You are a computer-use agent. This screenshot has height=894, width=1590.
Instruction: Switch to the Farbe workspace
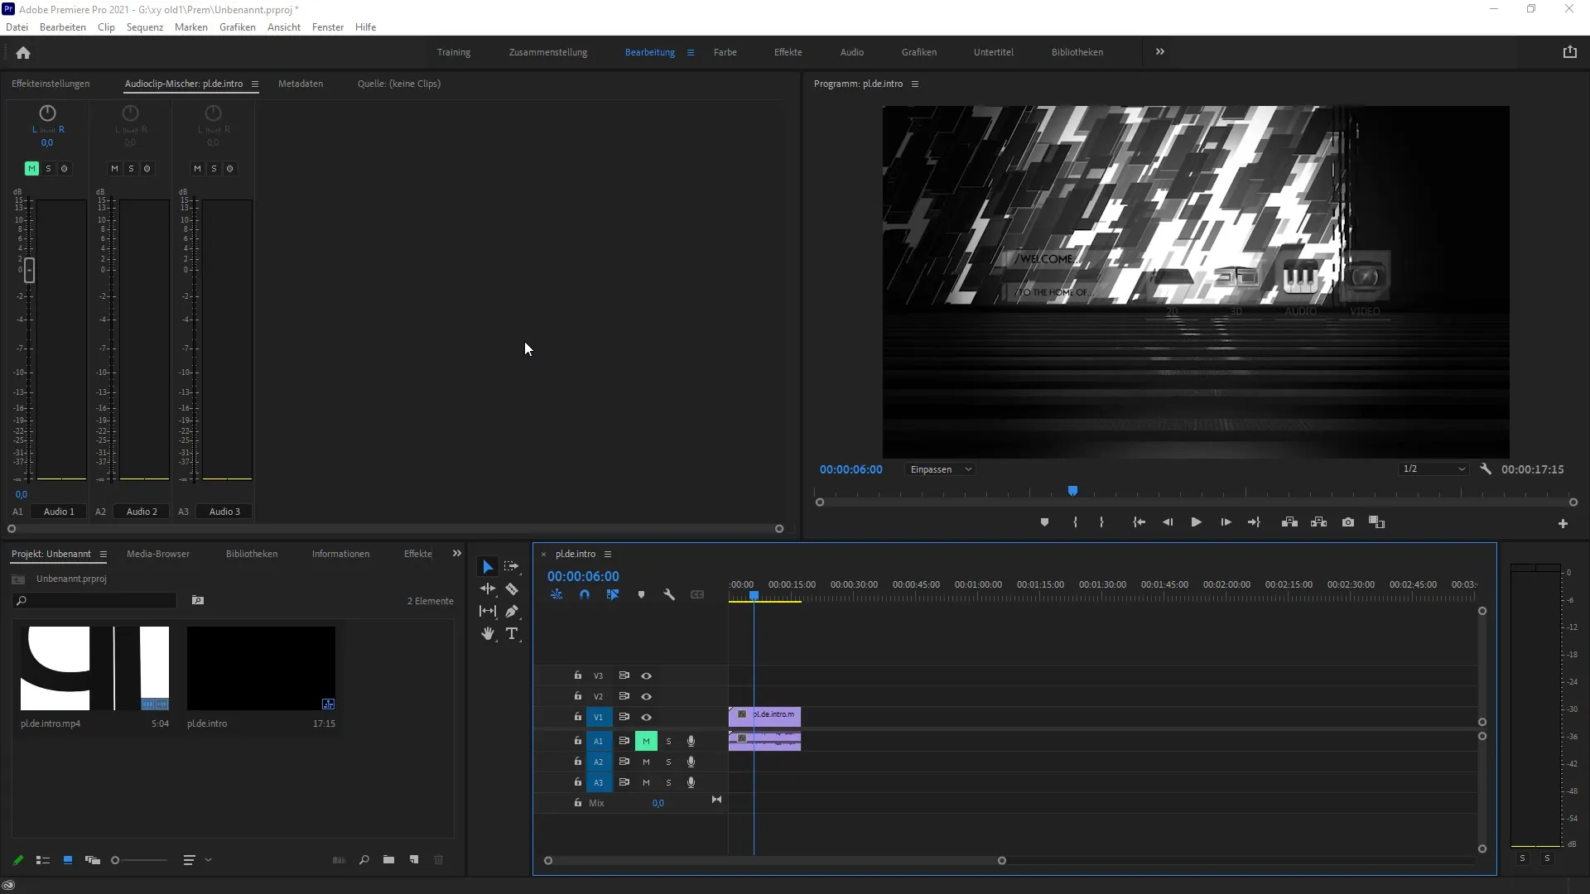[x=725, y=52]
